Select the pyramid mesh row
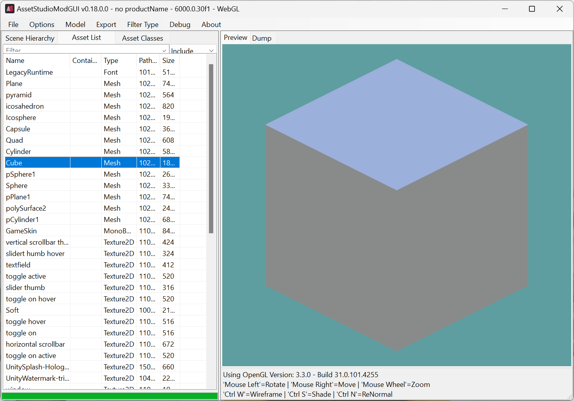The image size is (574, 401). pyautogui.click(x=92, y=95)
